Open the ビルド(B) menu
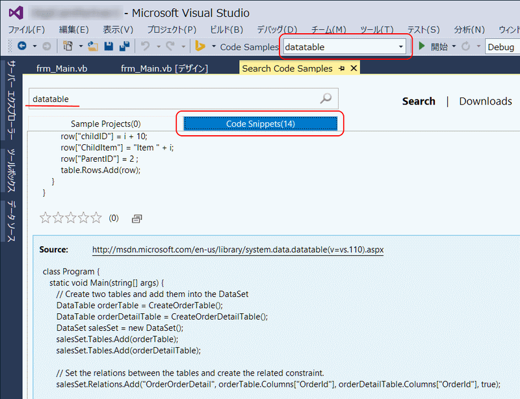This screenshot has width=520, height=399. pyautogui.click(x=226, y=30)
